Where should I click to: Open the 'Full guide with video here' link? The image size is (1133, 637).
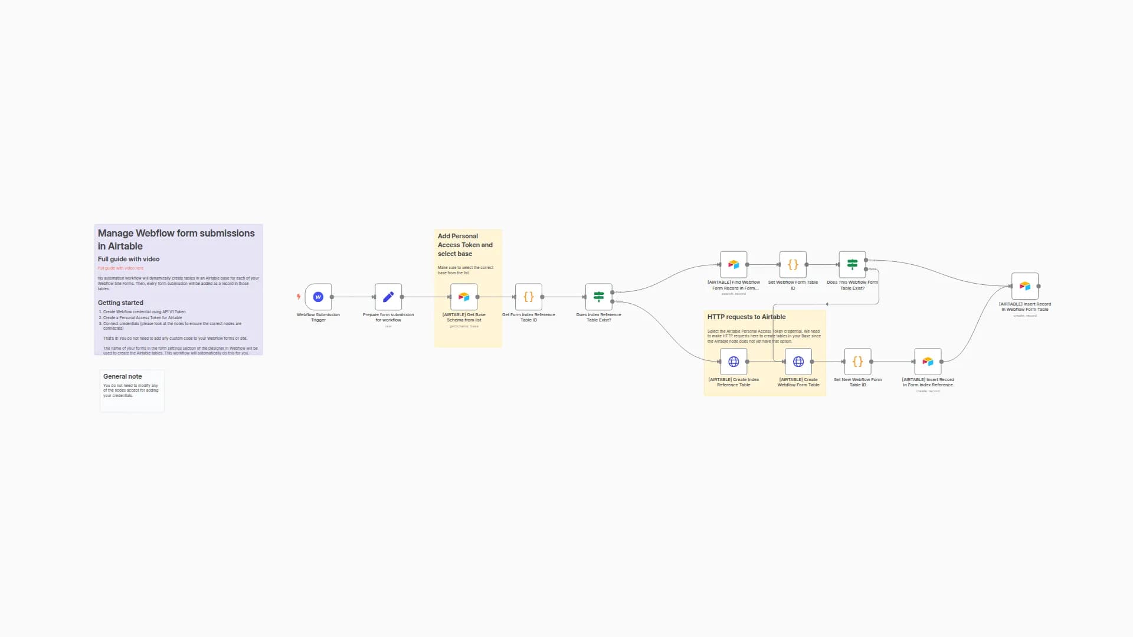click(120, 268)
